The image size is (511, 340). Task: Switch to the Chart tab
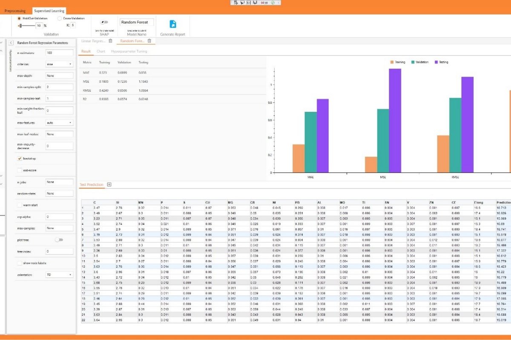pyautogui.click(x=101, y=51)
